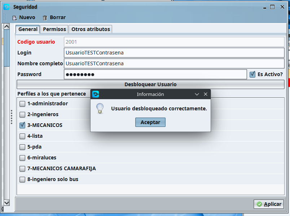Click the Borrar trash can icon

pyautogui.click(x=45, y=18)
